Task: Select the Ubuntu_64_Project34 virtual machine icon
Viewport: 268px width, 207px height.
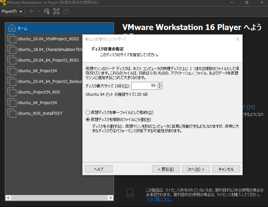Action: click(x=12, y=71)
